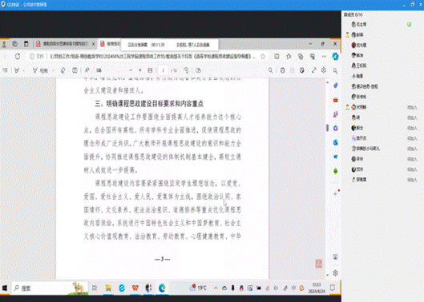Enter PDF full screen mode
The image size is (424, 302).
(313, 70)
